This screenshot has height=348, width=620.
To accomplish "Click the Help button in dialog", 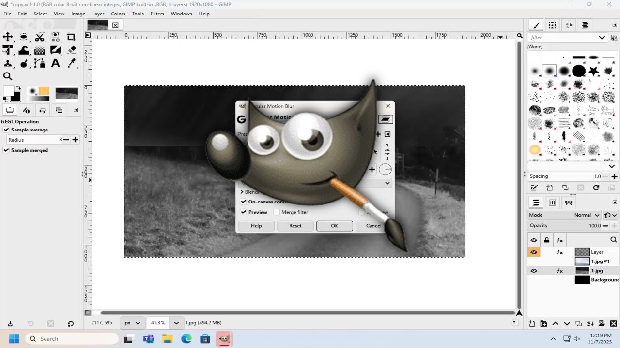I will 256,226.
